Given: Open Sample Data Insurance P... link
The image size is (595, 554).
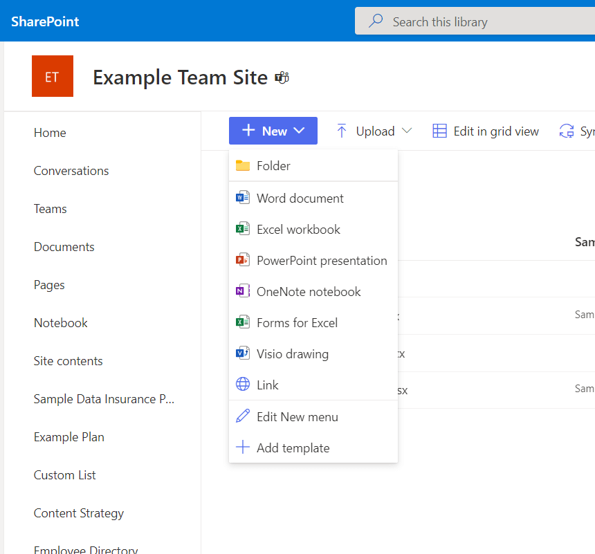Looking at the screenshot, I should (x=104, y=399).
